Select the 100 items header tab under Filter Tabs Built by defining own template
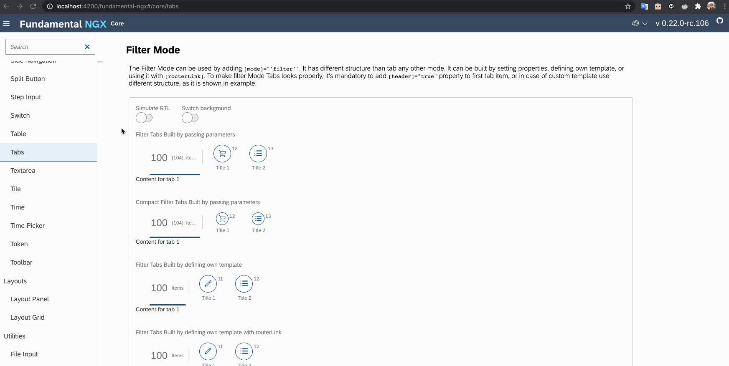 (168, 288)
